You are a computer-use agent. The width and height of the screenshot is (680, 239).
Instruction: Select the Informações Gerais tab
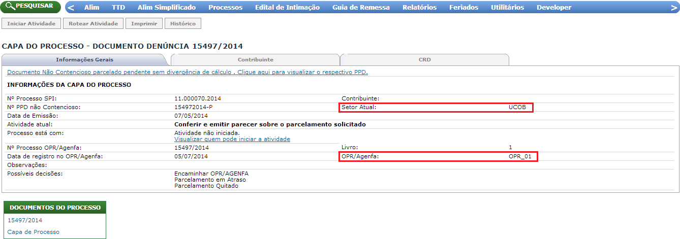pos(84,60)
